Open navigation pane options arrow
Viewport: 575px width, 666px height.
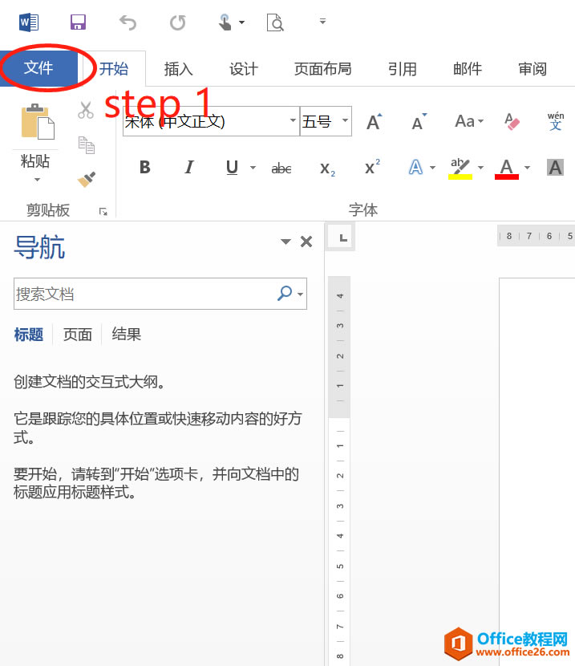coord(285,242)
